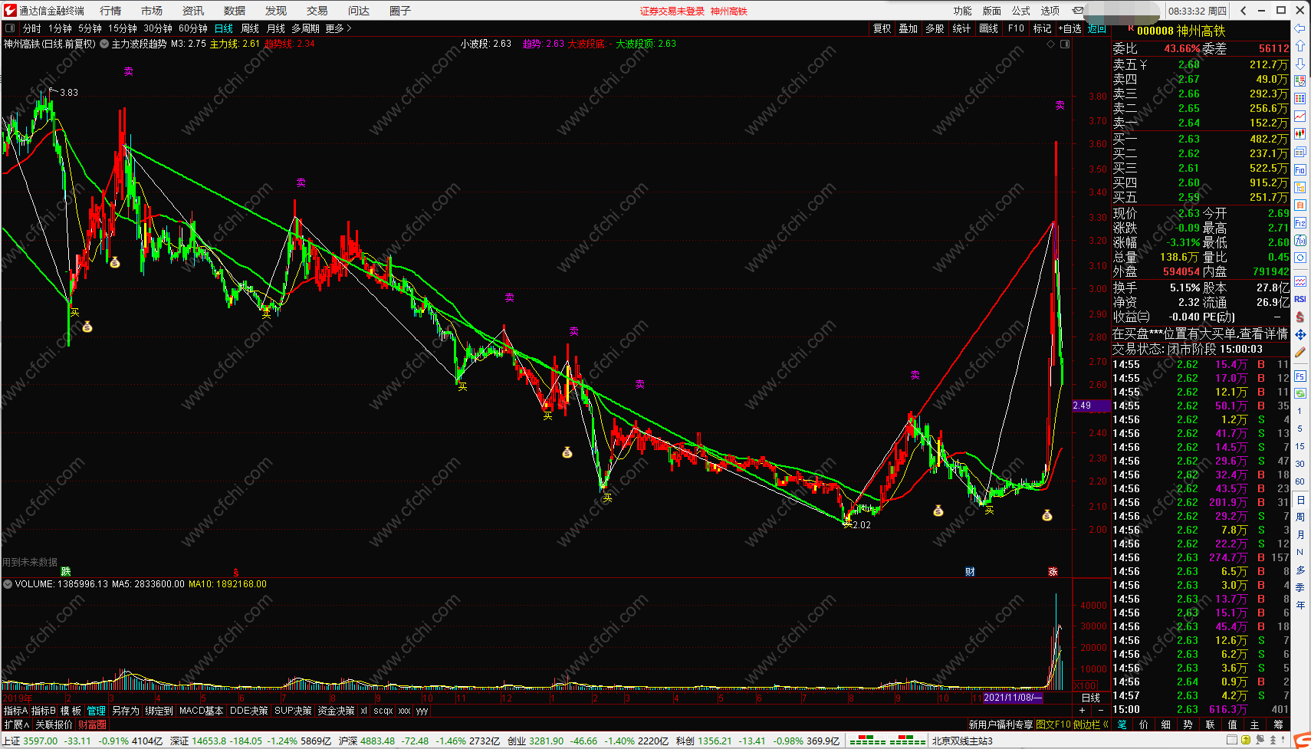Click the four-way move arrows sidebar icon
The height and width of the screenshot is (749, 1311).
tap(1299, 335)
